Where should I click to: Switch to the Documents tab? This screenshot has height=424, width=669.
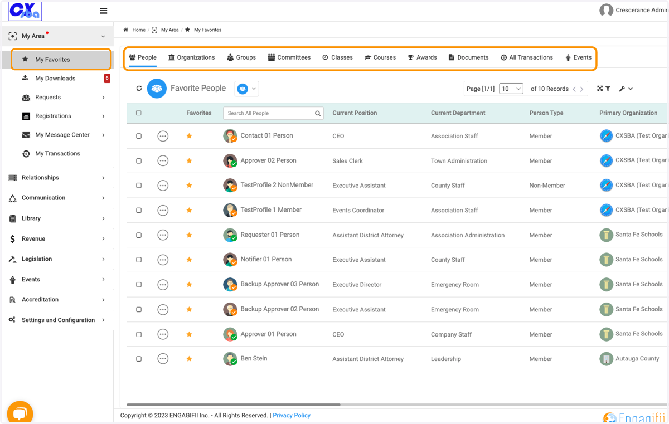pos(468,57)
